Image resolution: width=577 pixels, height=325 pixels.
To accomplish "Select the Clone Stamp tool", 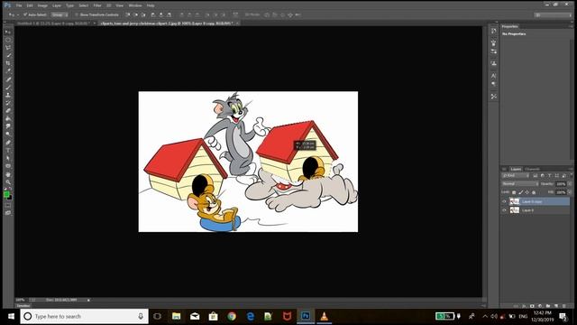I will coord(8,95).
